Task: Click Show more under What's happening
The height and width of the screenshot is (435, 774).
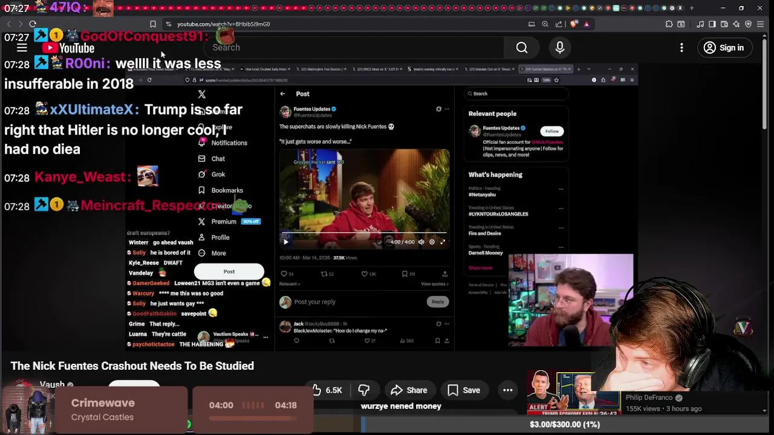Action: pos(480,268)
